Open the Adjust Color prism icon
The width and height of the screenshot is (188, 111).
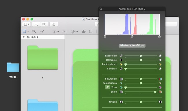[84, 31]
